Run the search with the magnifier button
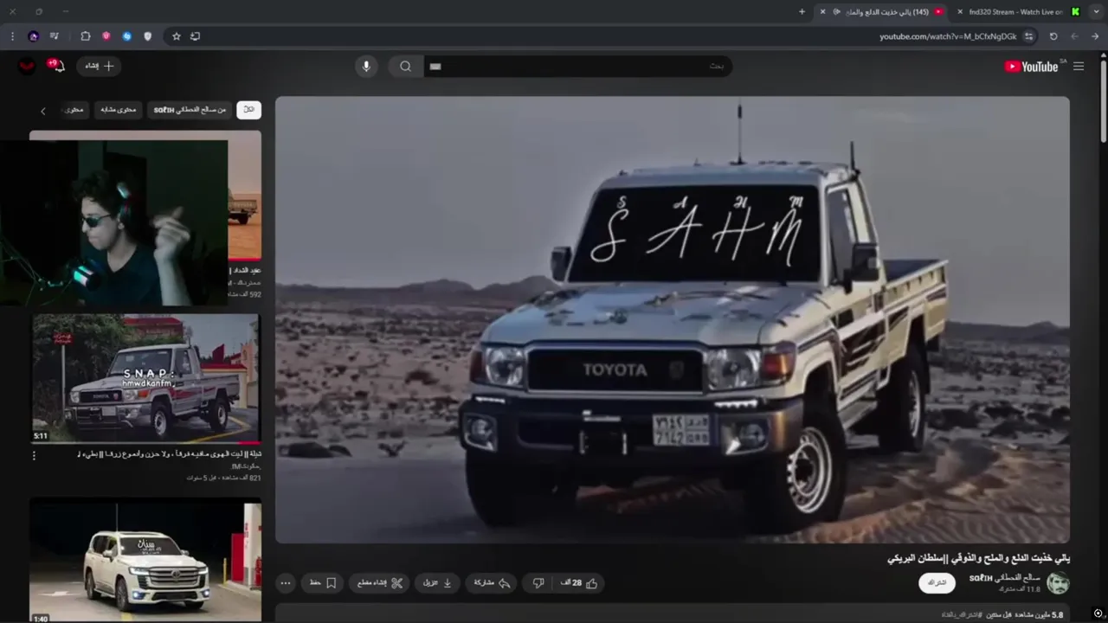Screen dimensions: 1108x623 405,67
